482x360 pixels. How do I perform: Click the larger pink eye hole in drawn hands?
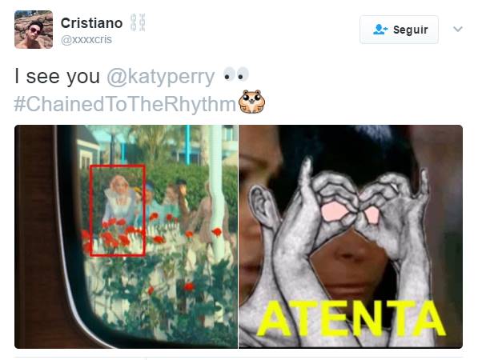point(335,212)
